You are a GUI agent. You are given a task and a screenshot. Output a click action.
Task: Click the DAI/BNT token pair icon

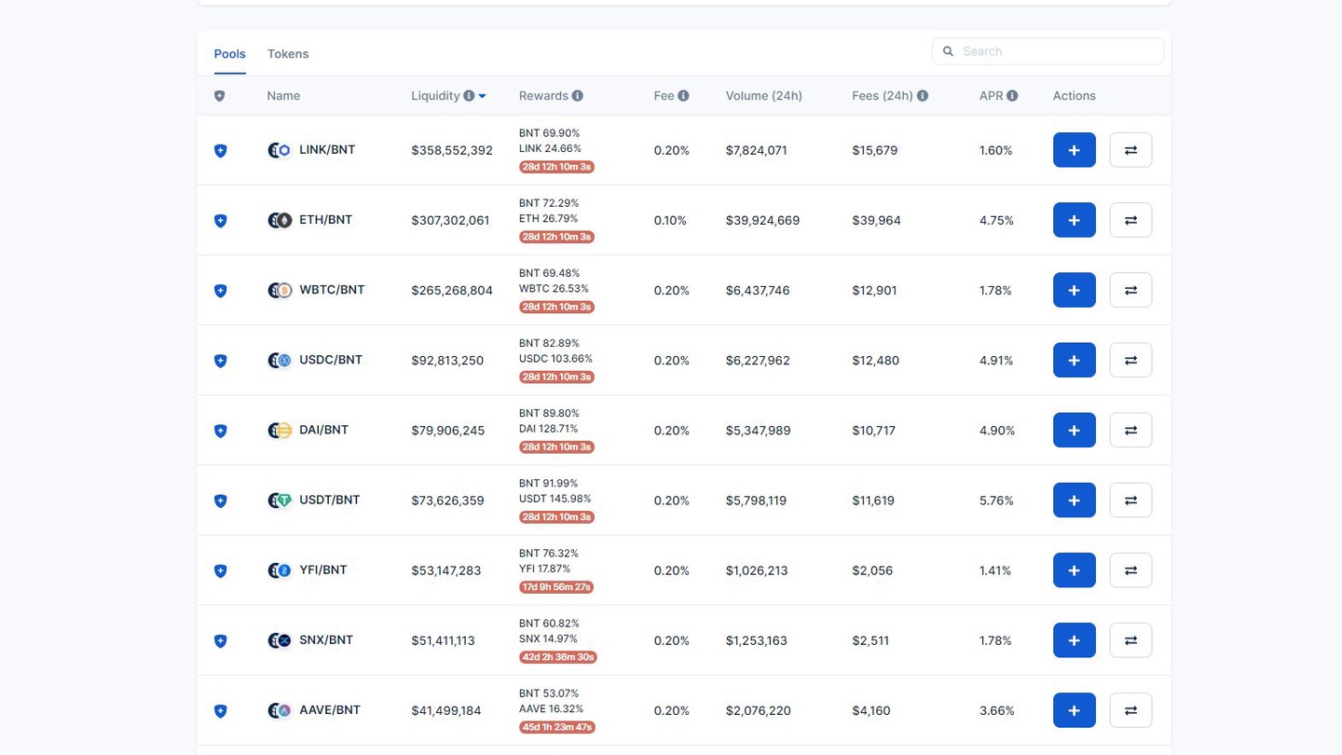(280, 431)
